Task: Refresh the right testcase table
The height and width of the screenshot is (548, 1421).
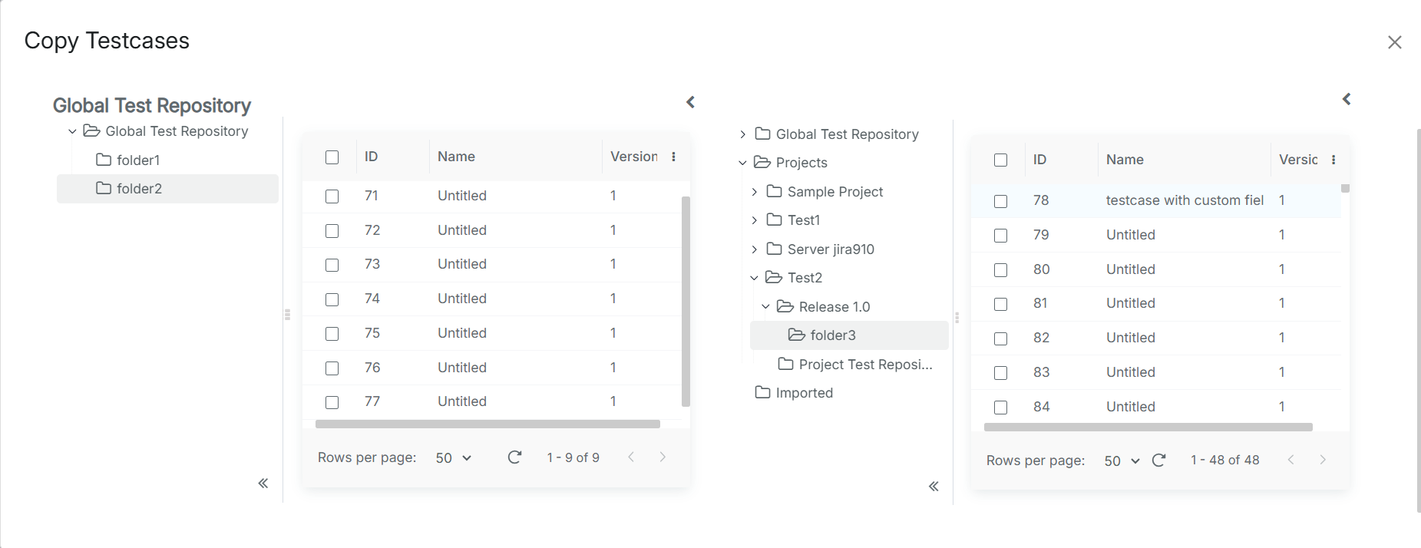Action: coord(1159,461)
